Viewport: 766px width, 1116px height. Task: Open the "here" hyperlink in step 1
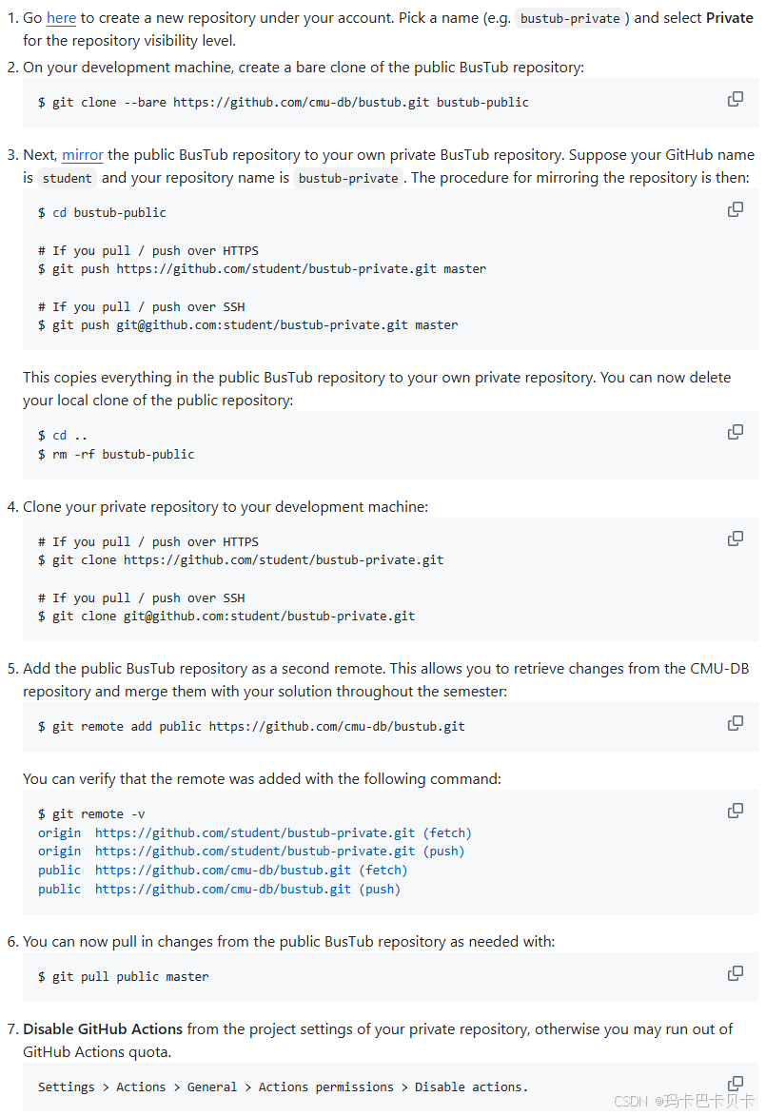pyautogui.click(x=60, y=17)
